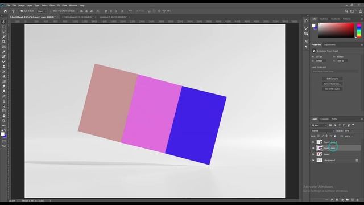The width and height of the screenshot is (364, 205).
Task: Select the Zoom tool
Action: click(x=4, y=121)
